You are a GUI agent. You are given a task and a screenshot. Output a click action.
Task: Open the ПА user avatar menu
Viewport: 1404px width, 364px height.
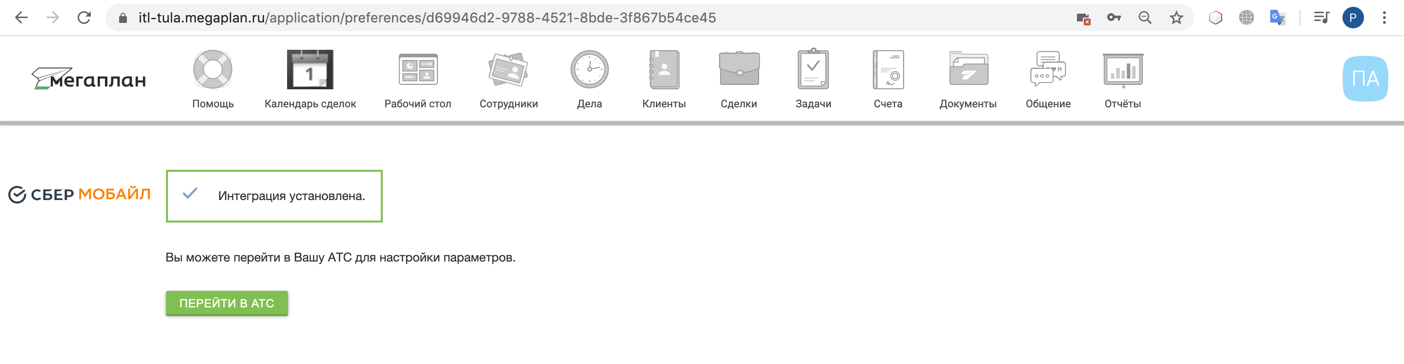pyautogui.click(x=1365, y=79)
